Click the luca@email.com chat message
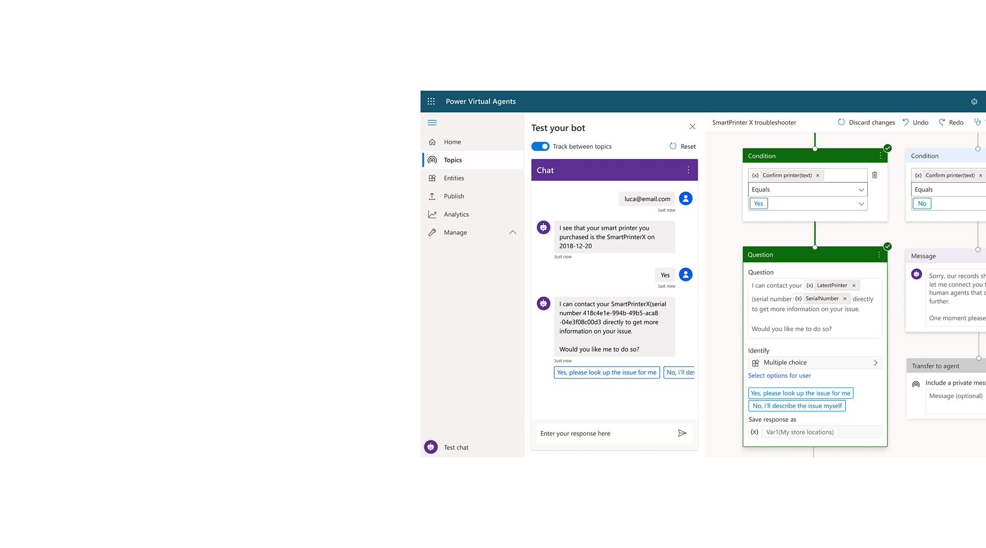The image size is (986, 548). point(647,199)
